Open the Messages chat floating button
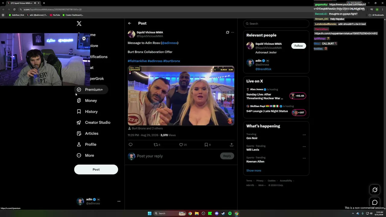This screenshot has width=386, height=217. (375, 203)
